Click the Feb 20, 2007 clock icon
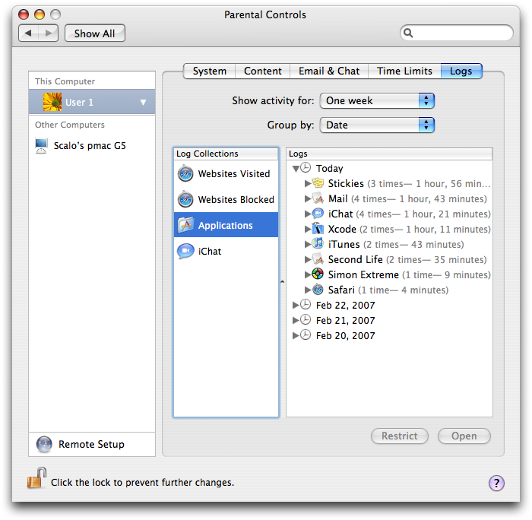This screenshot has height=520, width=532. coord(306,335)
